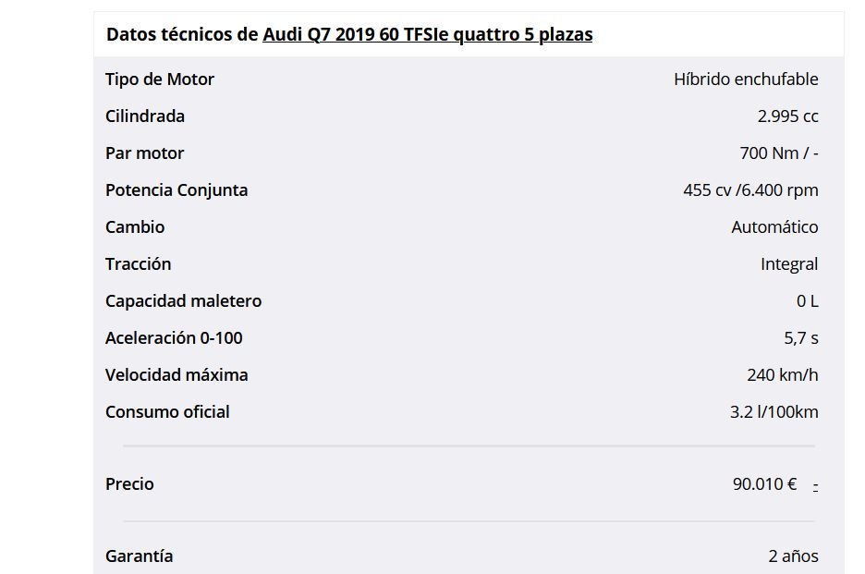Screen dimensions: 865x574
Task: Open the Audi Q7 2019 60 TFSIe link
Action: [427, 35]
